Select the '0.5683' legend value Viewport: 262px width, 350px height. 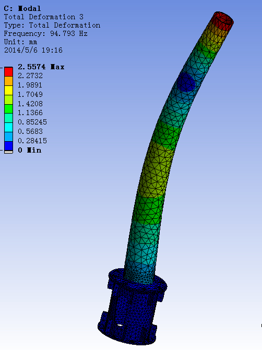tap(30, 131)
